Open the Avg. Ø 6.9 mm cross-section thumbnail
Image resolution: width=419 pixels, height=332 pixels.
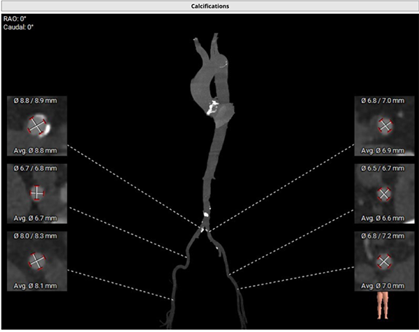click(384, 126)
